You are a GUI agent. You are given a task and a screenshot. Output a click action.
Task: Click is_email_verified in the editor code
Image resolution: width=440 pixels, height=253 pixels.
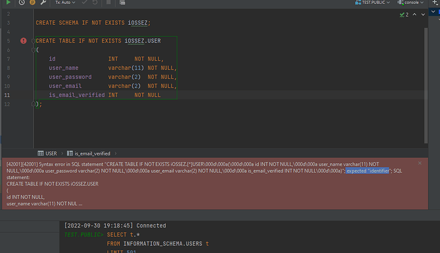77,95
